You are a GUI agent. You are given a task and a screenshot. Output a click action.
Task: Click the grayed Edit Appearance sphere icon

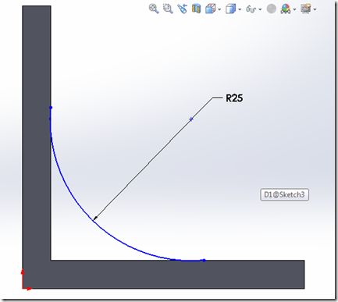[x=272, y=9]
